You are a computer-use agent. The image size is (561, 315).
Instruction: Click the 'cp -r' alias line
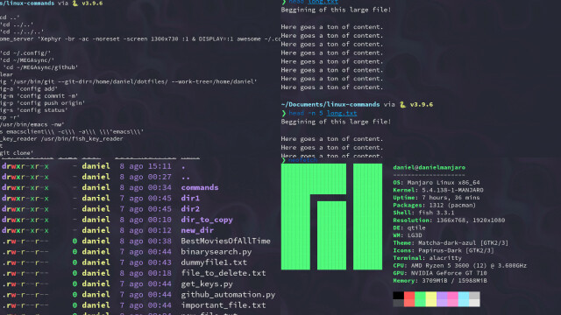click(10, 117)
